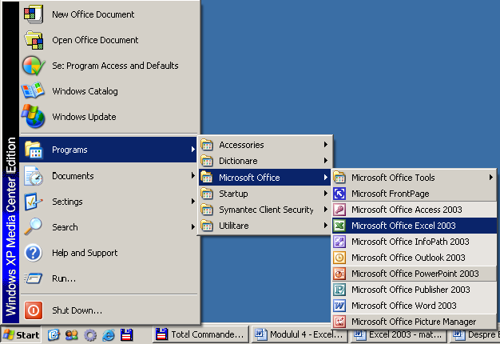The width and height of the screenshot is (500, 344).
Task: Expand the Search submenu arrow
Action: pos(193,226)
